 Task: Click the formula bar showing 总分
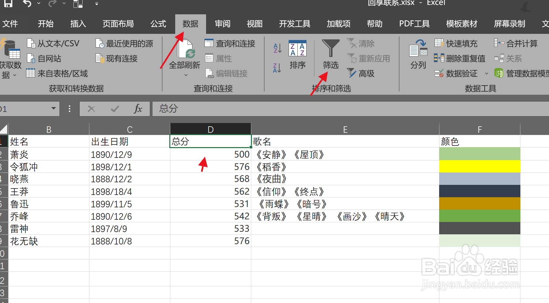pos(350,109)
